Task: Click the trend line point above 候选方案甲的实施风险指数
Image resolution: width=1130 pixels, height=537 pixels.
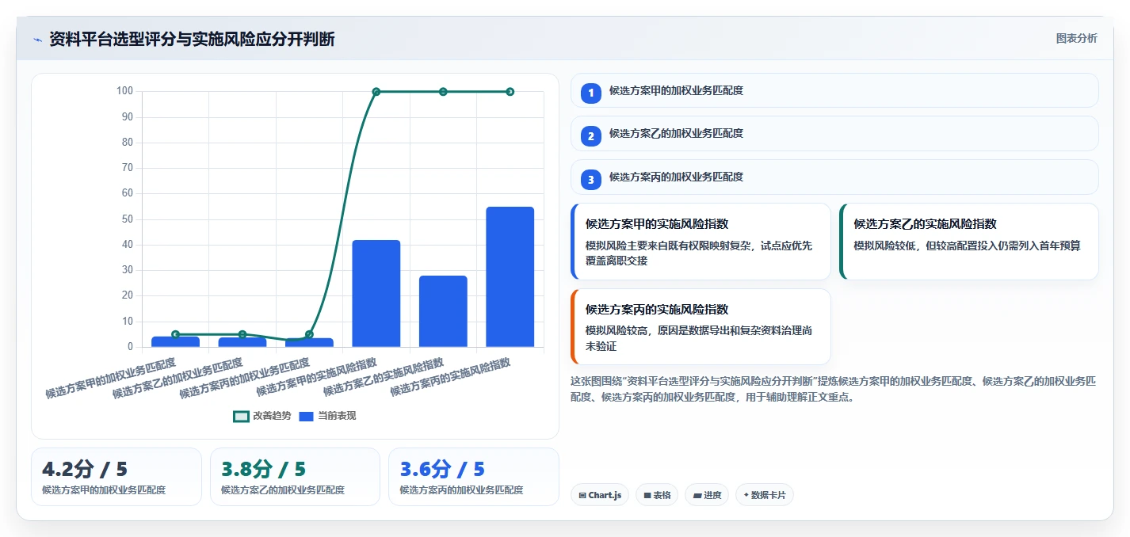Action: [x=376, y=92]
